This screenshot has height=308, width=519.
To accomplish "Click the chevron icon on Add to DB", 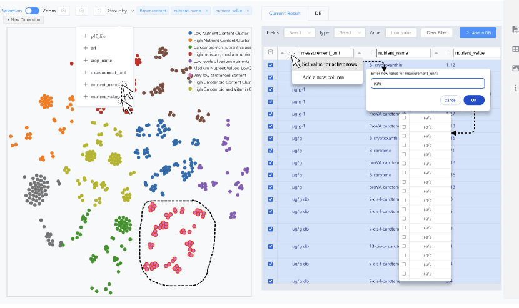I will tap(468, 32).
